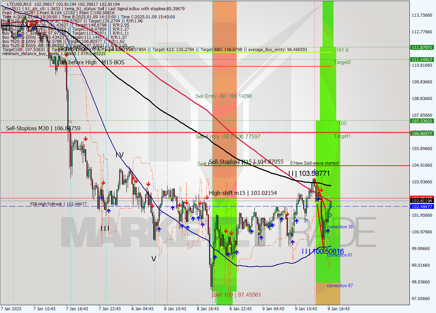Click the '161.8' Fibonacci level label
Image resolution: width=436 pixels, height=313 pixels.
click(342, 50)
